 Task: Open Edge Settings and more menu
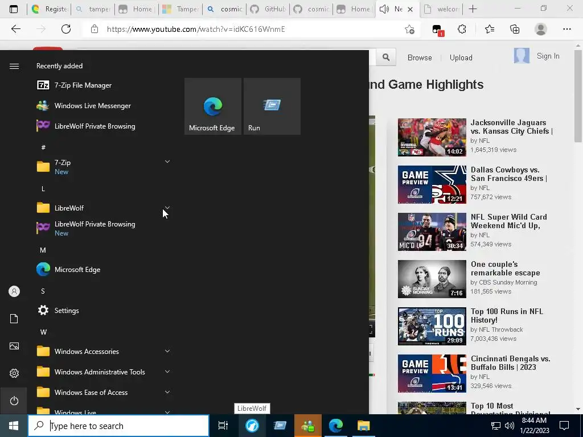coord(566,29)
